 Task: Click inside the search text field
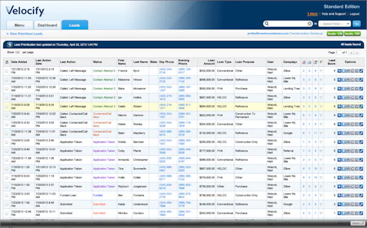point(288,24)
